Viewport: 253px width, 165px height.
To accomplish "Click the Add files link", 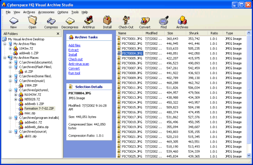I will (74, 45).
